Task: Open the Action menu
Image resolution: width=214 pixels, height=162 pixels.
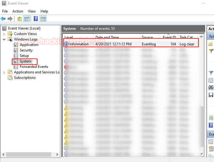Action: point(18,11)
